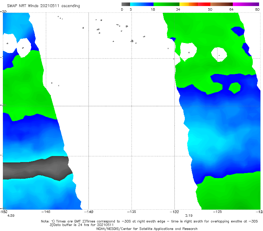
Task: Click the color bar label '64'
Action: (231, 10)
